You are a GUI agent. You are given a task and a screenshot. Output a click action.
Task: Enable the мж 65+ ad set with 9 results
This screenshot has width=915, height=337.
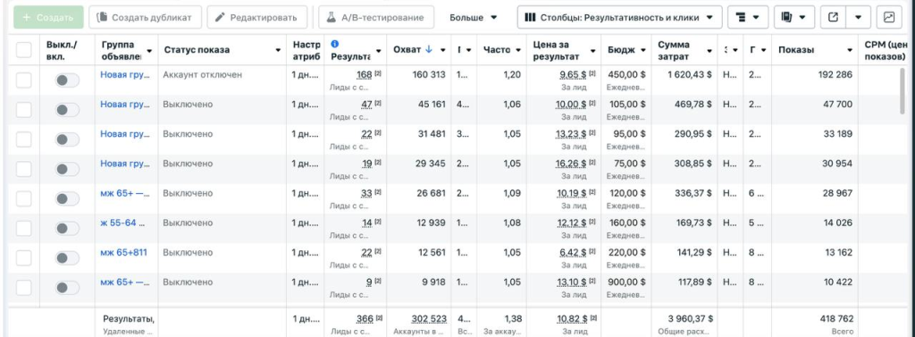pyautogui.click(x=67, y=287)
